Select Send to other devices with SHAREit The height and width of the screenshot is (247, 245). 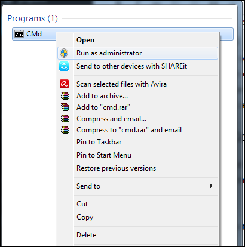pos(131,66)
